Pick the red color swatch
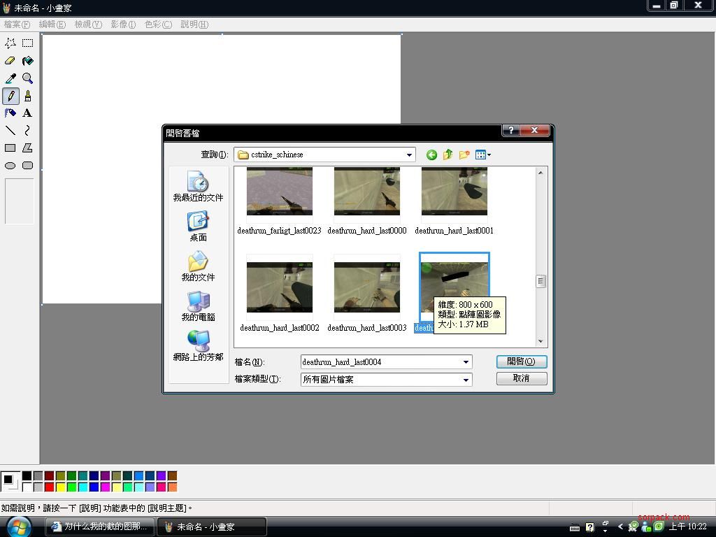This screenshot has width=716, height=537. pyautogui.click(x=49, y=487)
